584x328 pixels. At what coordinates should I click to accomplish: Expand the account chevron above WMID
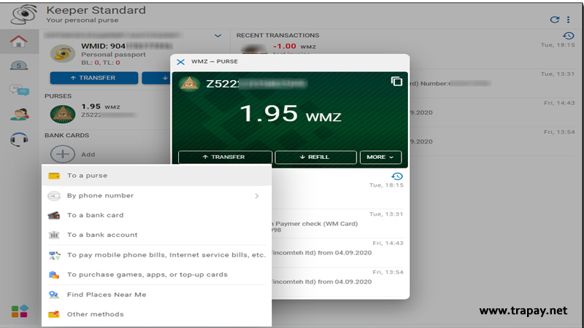point(218,36)
